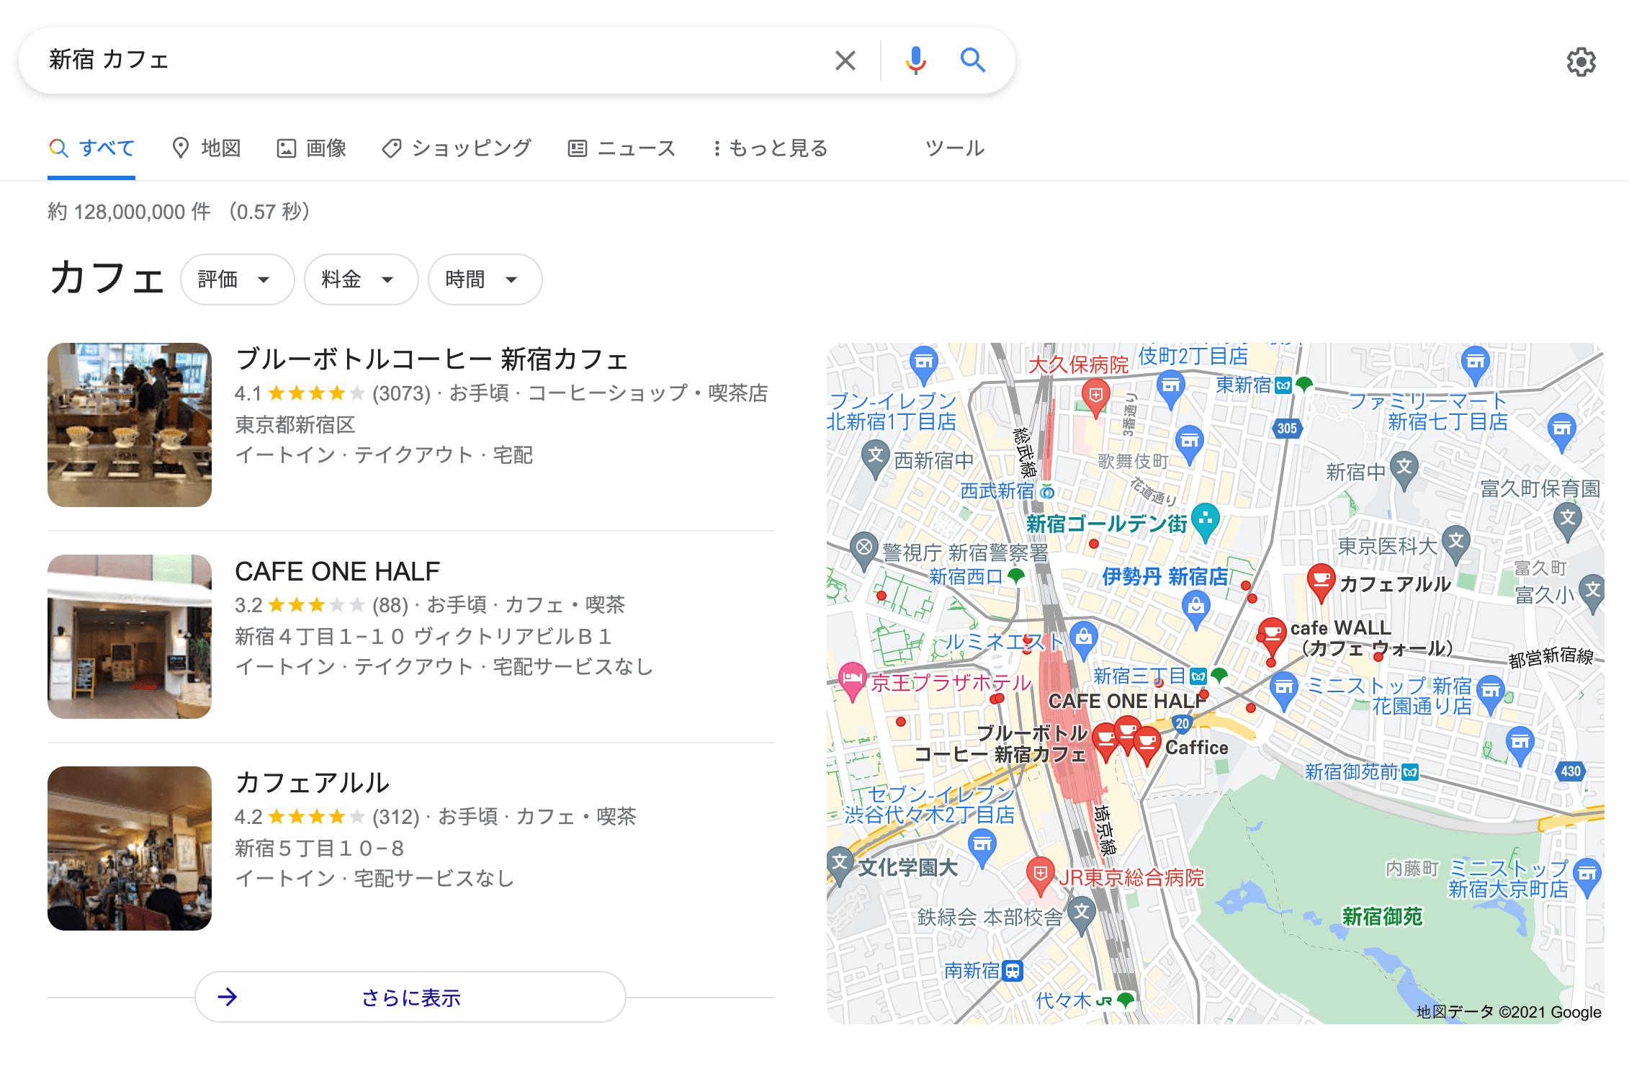Viewport: 1629px width, 1066px height.
Task: Expand the 時間 filter dropdown
Action: [485, 279]
